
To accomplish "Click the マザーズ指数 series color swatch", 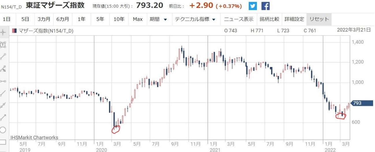I will 14,31.
